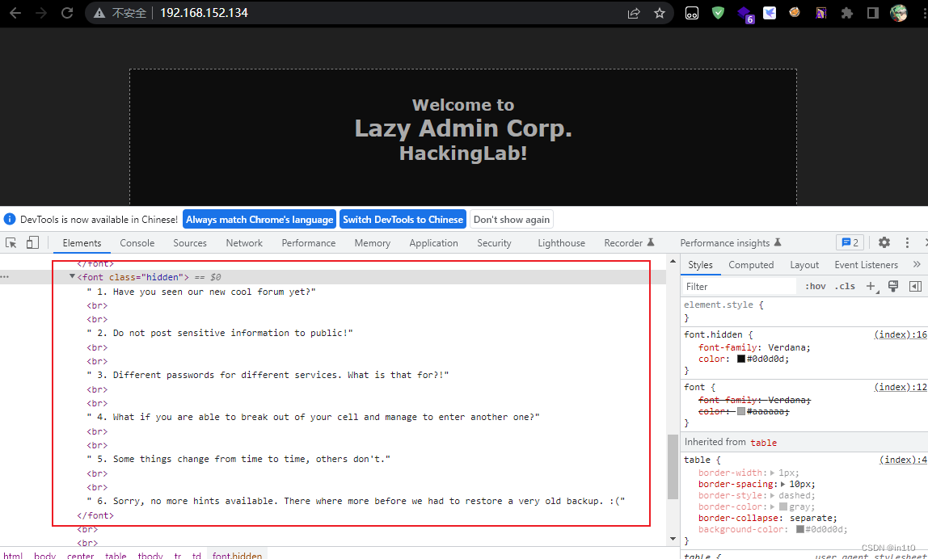Viewport: 928px width, 559px height.
Task: Open (index):16 source link
Action: click(x=901, y=334)
